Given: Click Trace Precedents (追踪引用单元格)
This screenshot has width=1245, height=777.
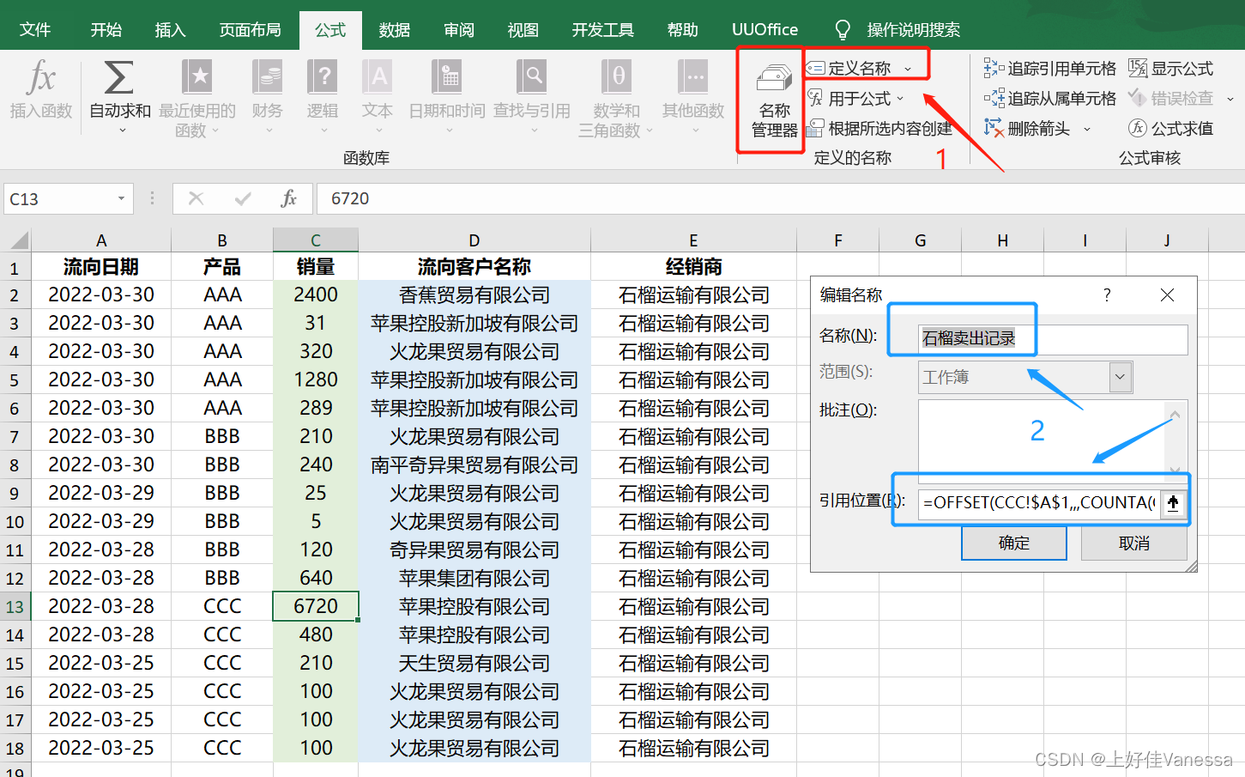Looking at the screenshot, I should pos(1049,68).
